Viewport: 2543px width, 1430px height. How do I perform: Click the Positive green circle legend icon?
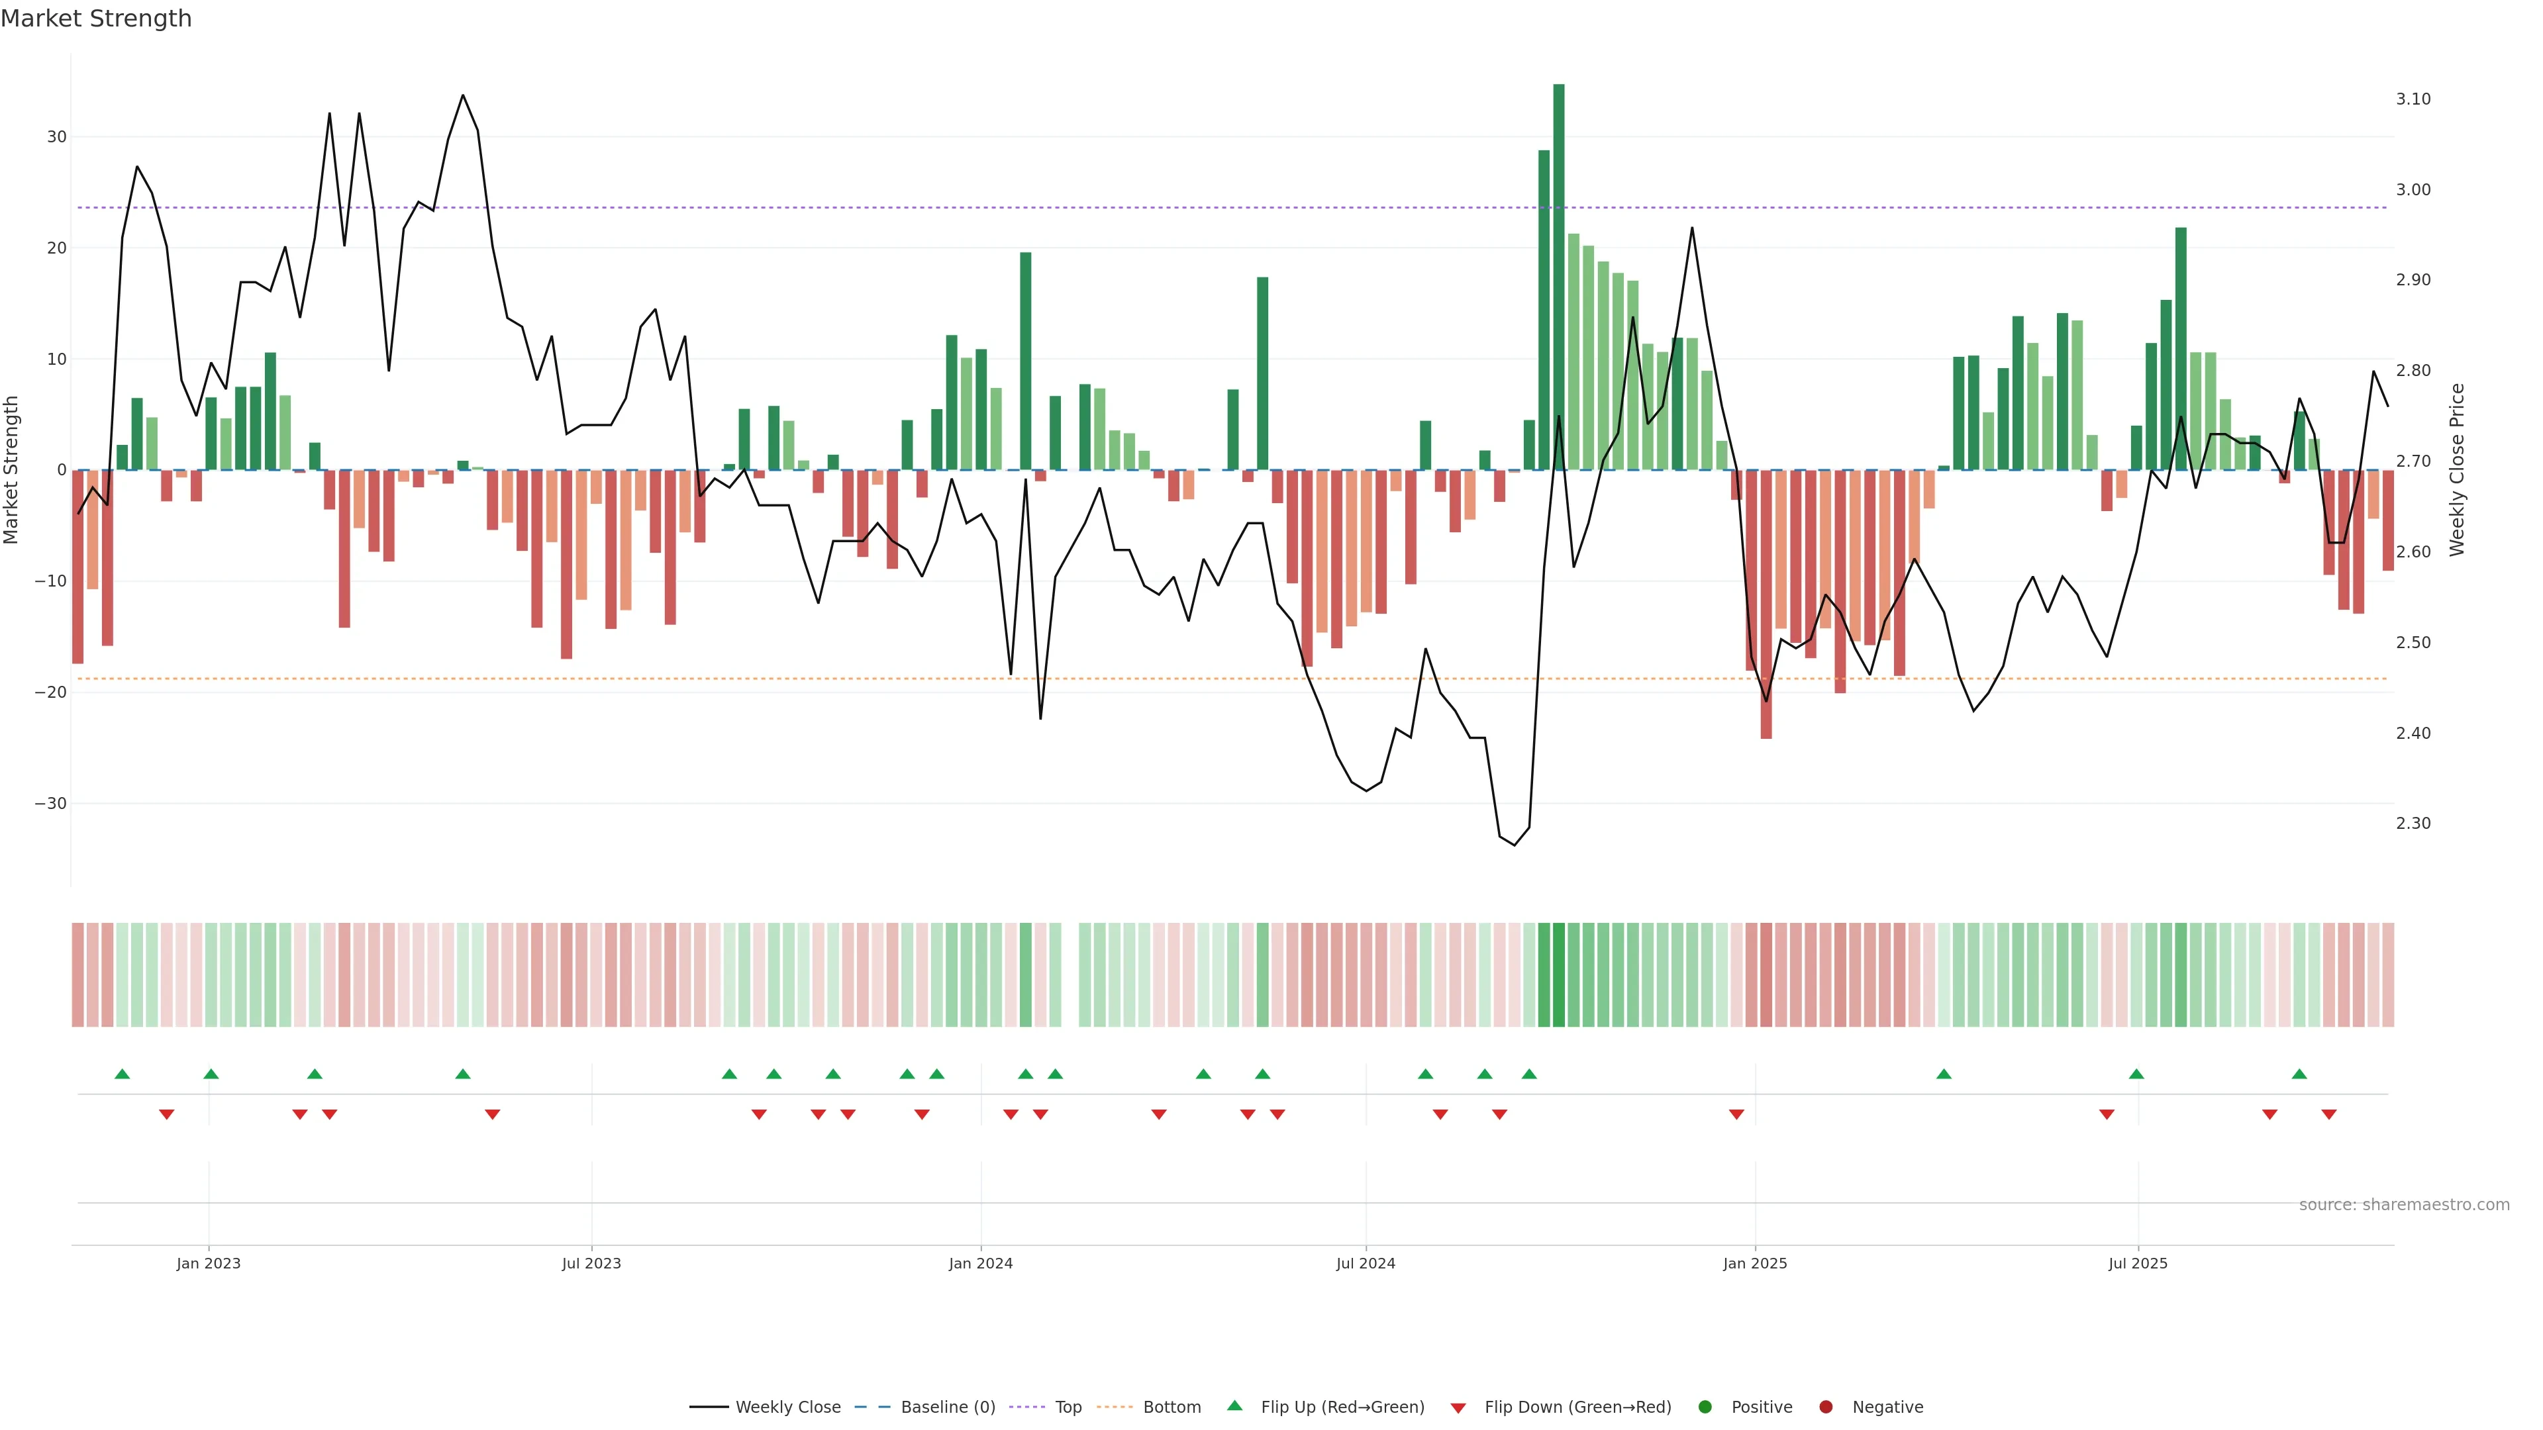coord(1705,1406)
